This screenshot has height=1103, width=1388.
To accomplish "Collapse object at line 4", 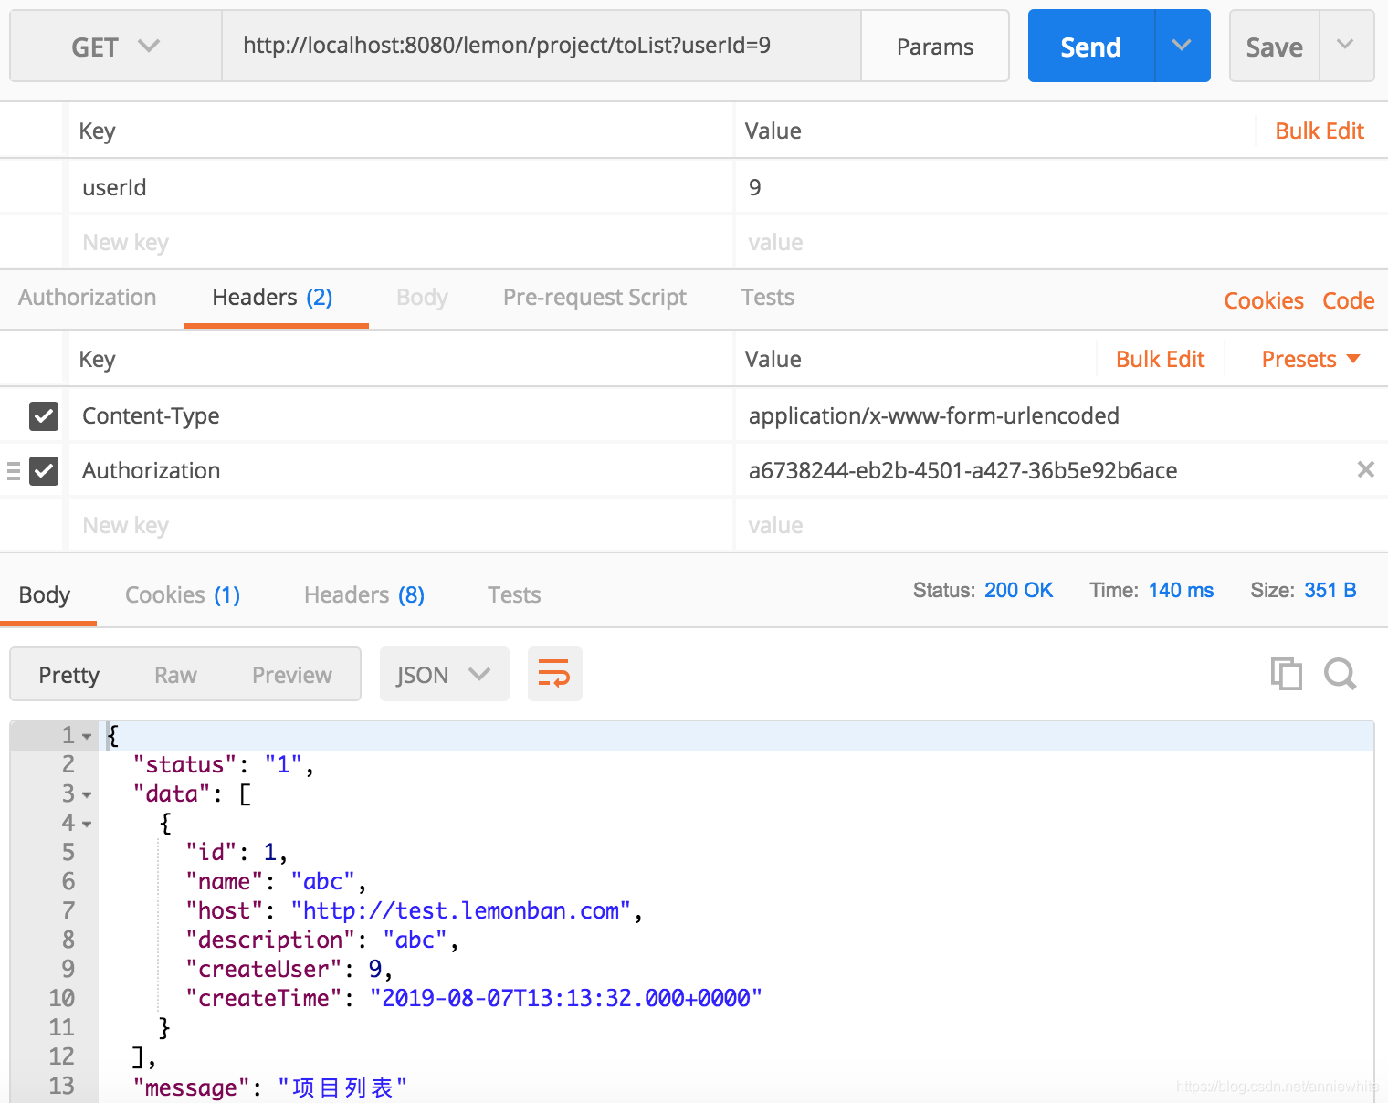I will [87, 824].
